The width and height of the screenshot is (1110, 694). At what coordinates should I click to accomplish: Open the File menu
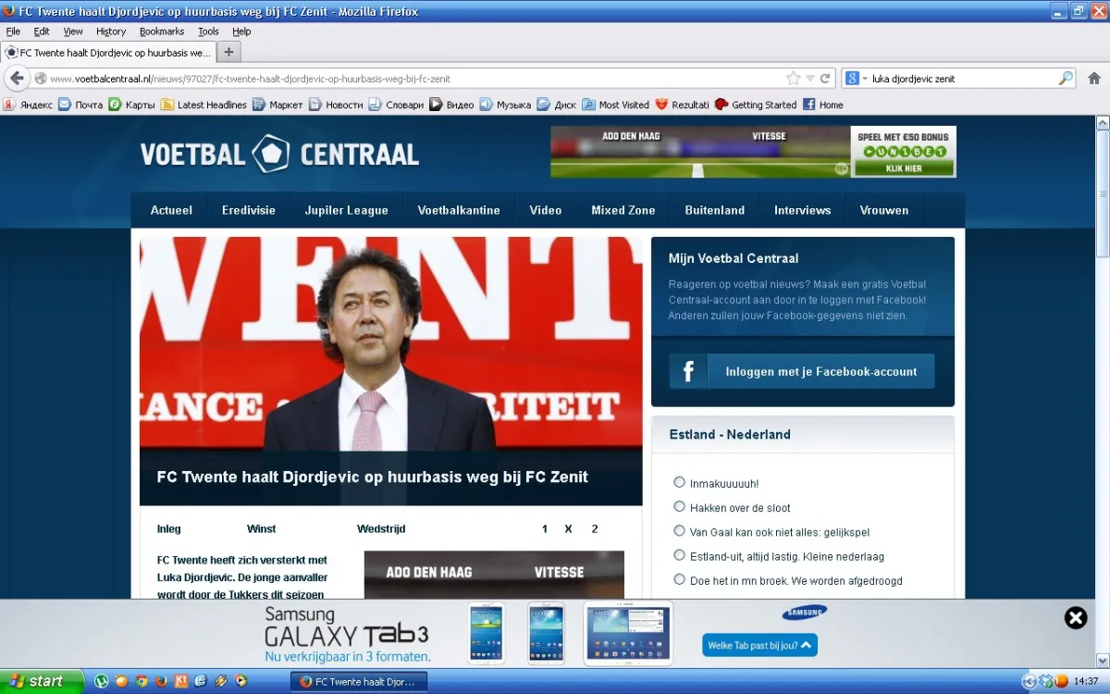(13, 31)
